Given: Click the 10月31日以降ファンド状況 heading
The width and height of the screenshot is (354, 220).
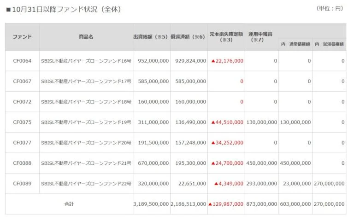Looking at the screenshot, I should (64, 9).
